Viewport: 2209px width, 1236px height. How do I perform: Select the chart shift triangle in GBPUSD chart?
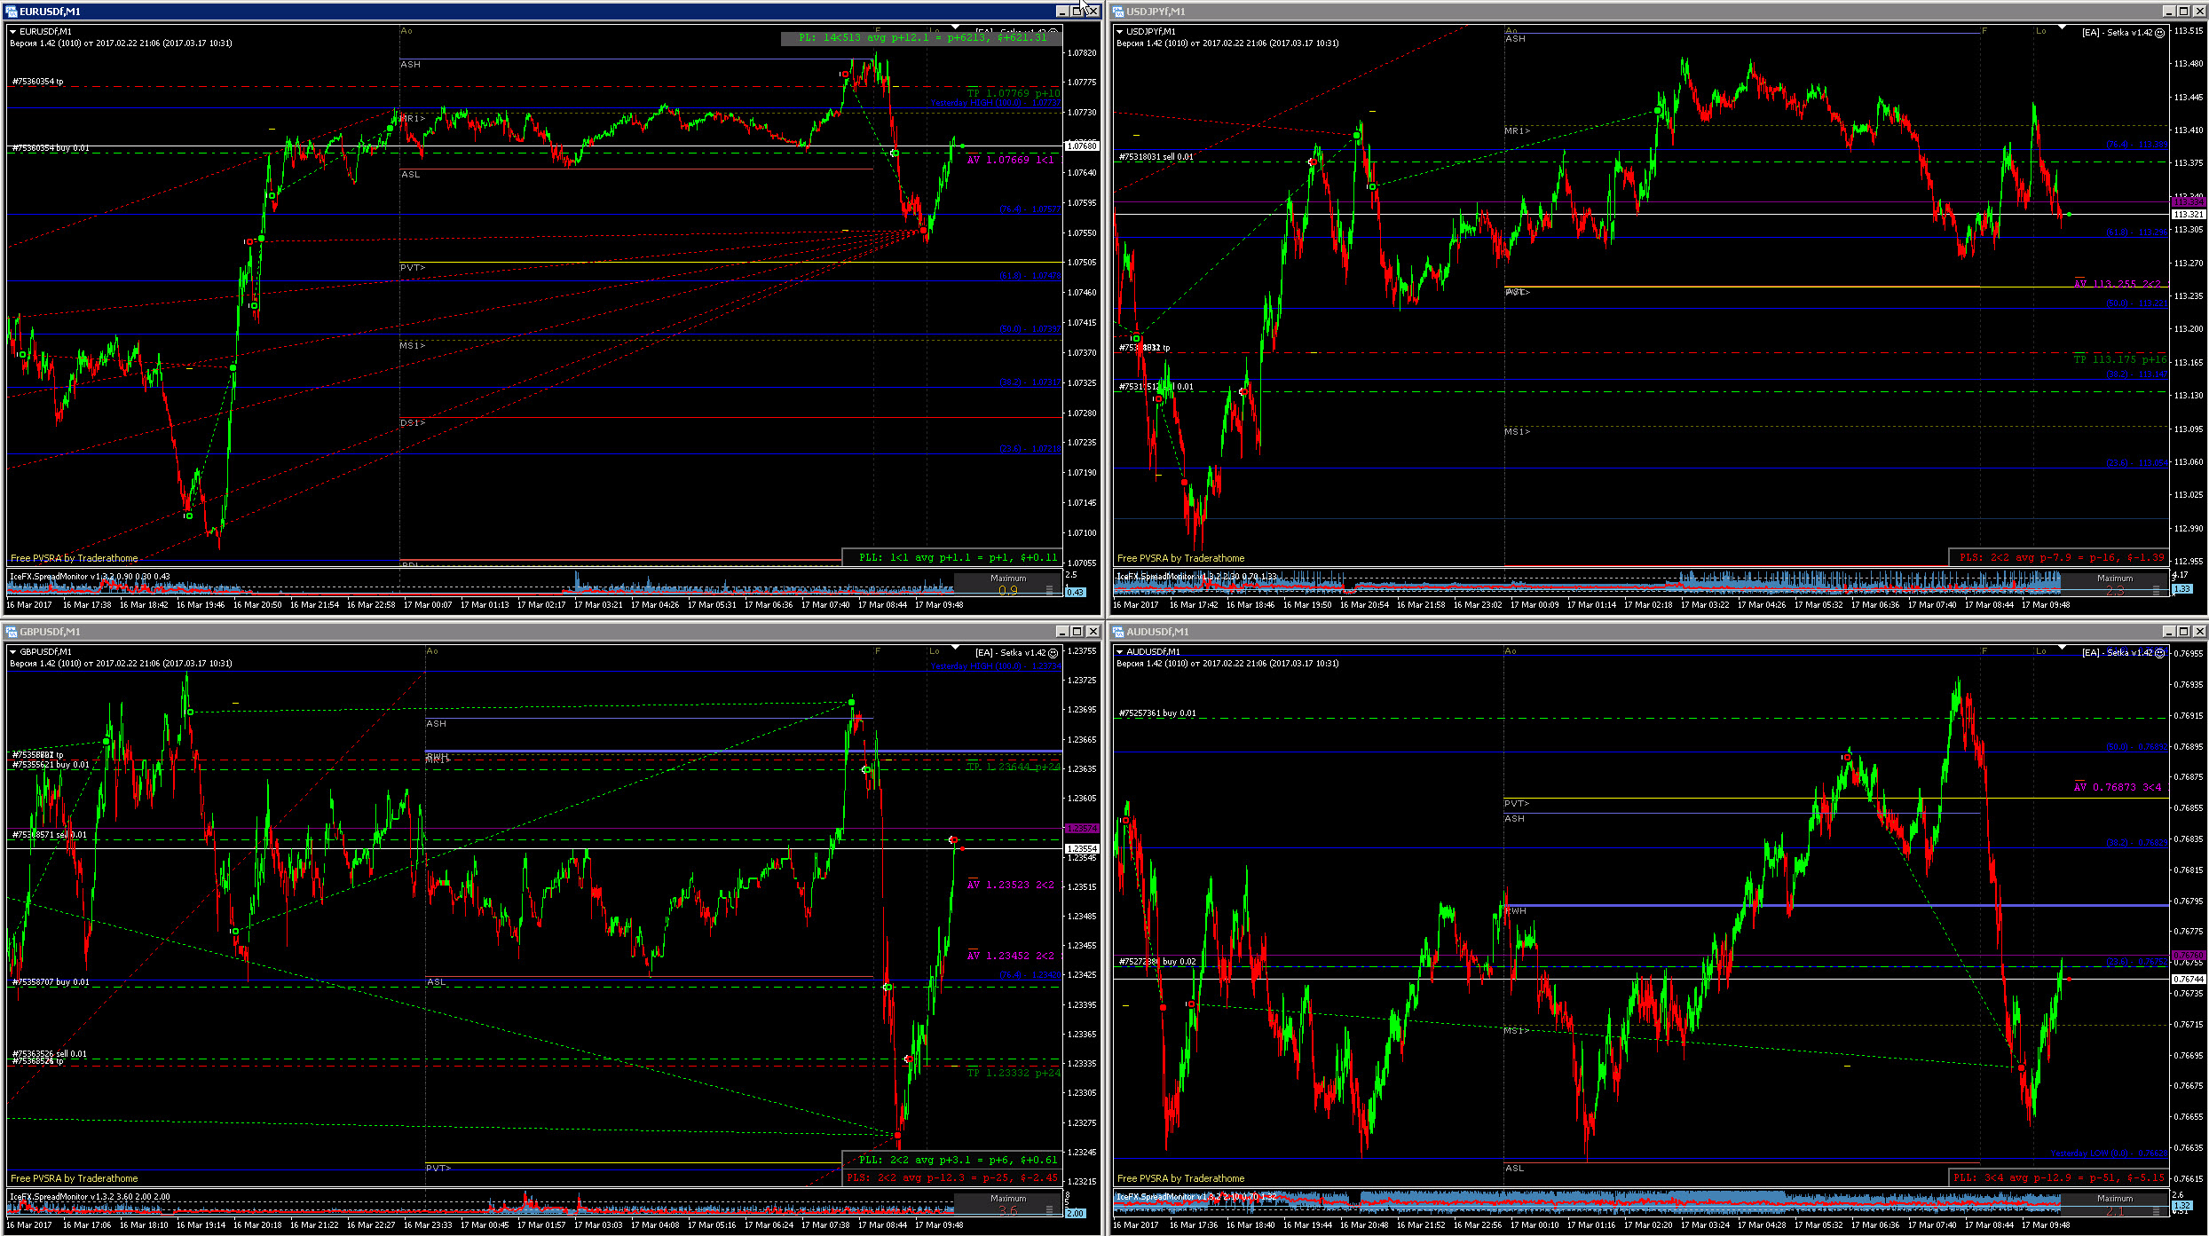click(956, 647)
